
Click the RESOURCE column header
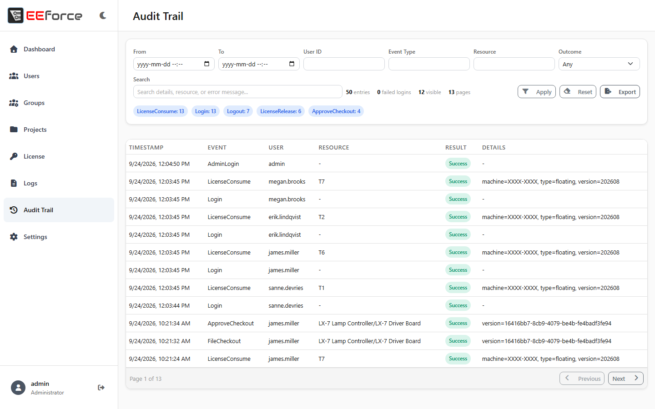click(334, 148)
